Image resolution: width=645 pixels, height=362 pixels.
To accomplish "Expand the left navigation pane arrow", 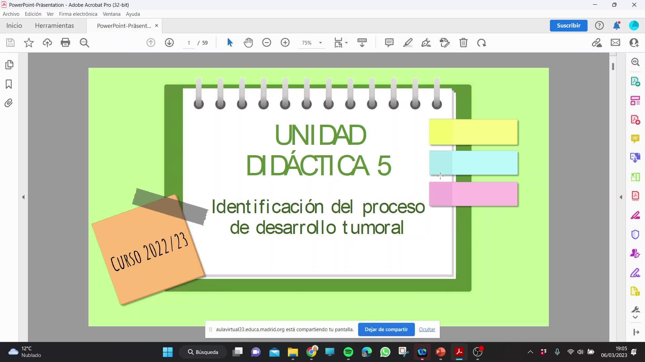I will click(x=23, y=197).
